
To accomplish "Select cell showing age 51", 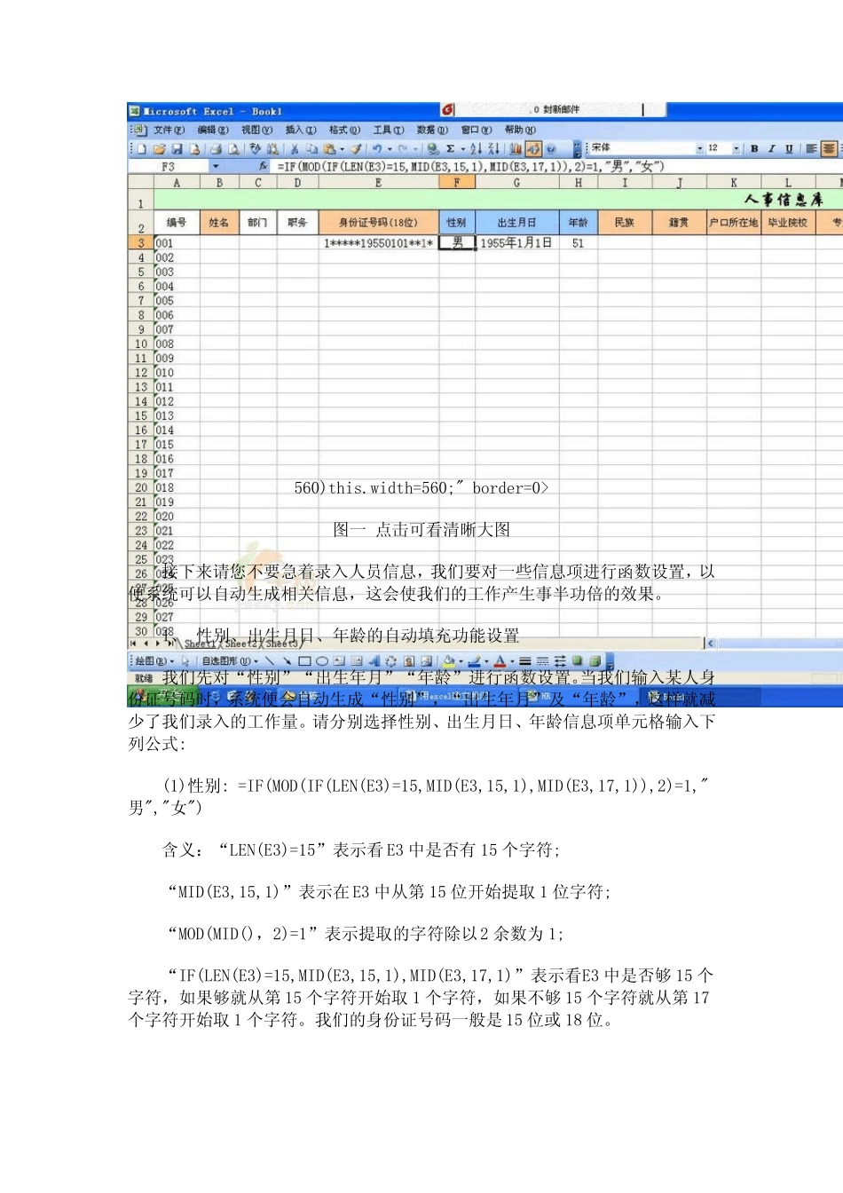I will 578,242.
